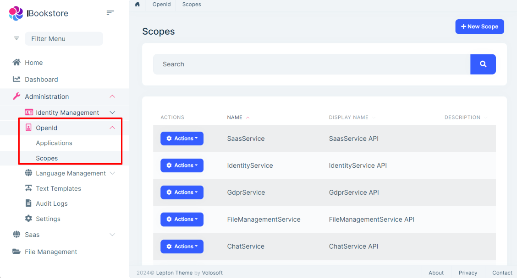The width and height of the screenshot is (517, 278).
Task: Click the New Scope button
Action: tap(479, 27)
